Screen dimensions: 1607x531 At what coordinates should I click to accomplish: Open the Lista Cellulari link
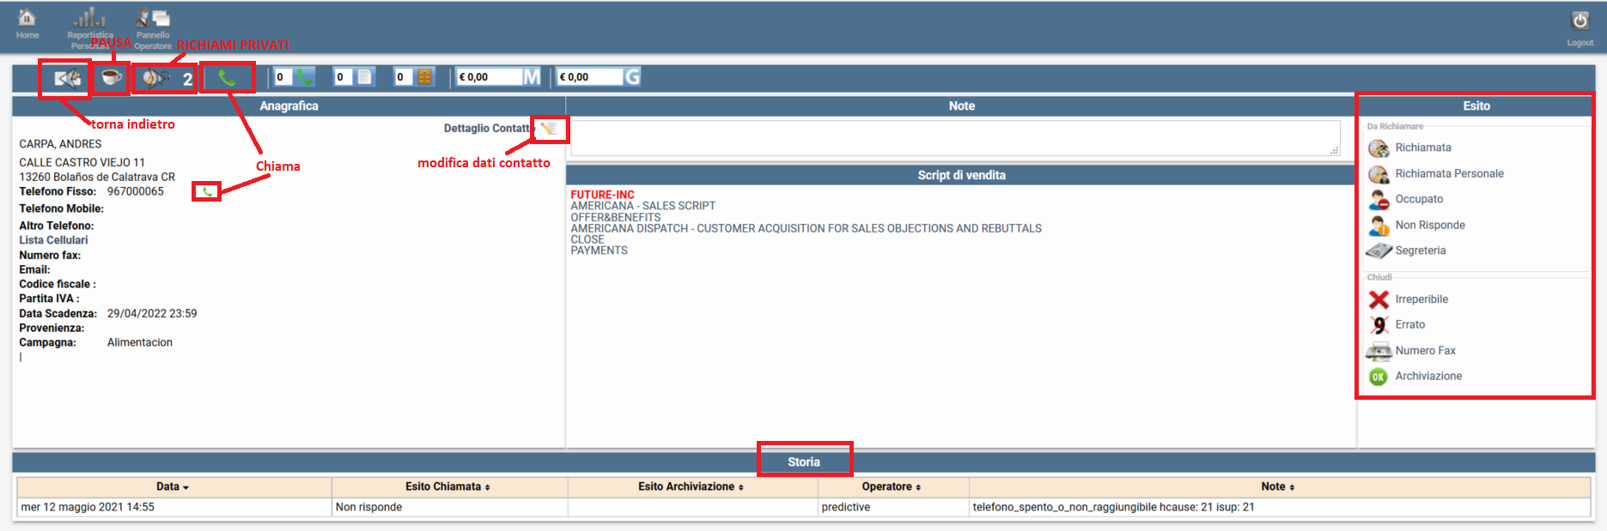point(53,240)
